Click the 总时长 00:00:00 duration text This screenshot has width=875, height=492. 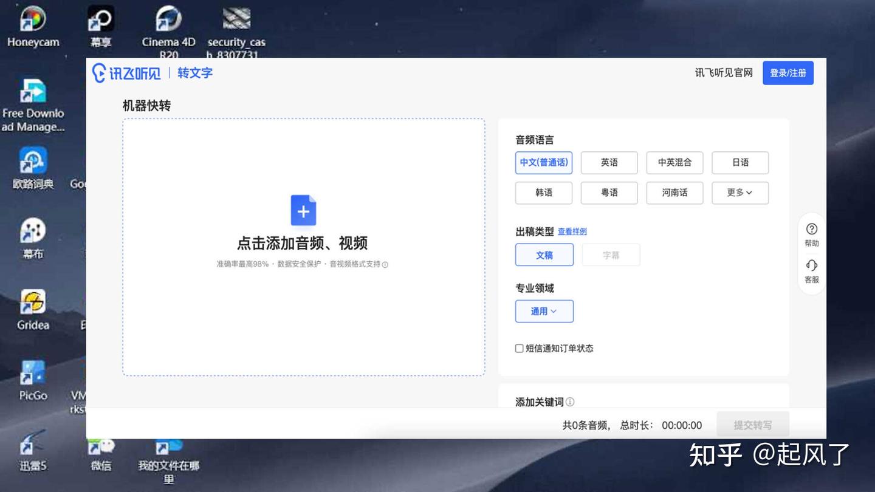[661, 425]
